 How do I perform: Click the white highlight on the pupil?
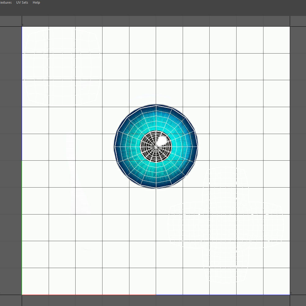162,141
